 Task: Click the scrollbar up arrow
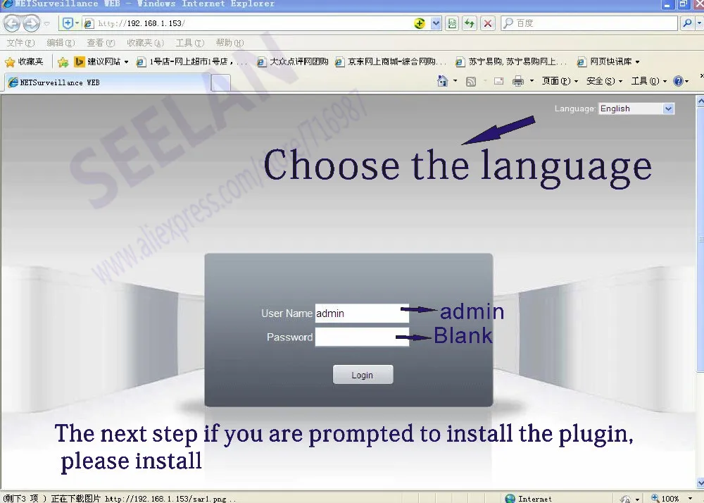click(700, 101)
